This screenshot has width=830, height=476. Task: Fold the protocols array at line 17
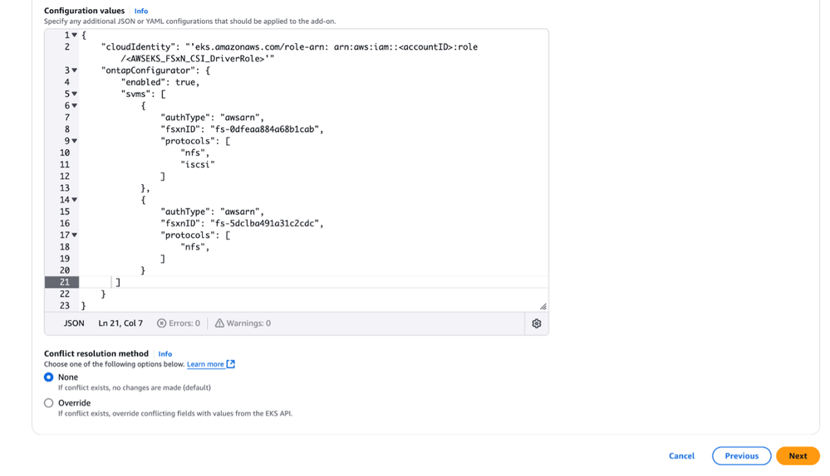74,235
